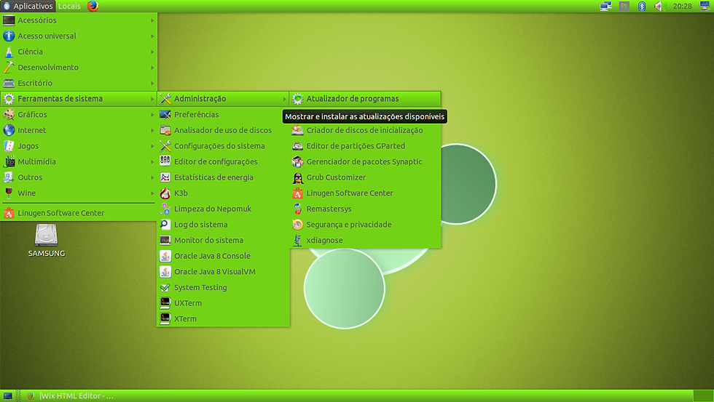Click the workspace switcher in bottom-right panel
Image resolution: width=714 pixels, height=402 pixels.
(702, 395)
